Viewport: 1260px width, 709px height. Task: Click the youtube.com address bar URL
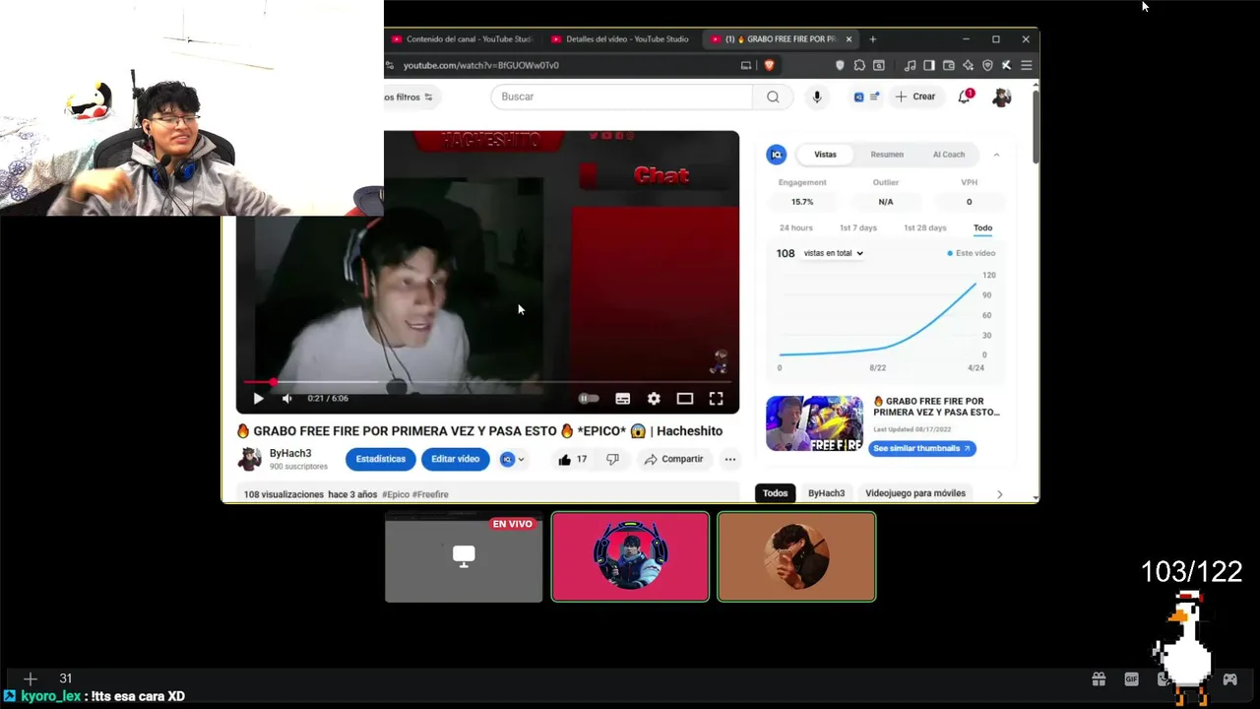[480, 65]
